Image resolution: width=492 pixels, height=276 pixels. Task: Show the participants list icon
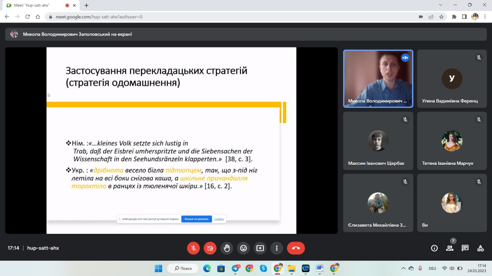[450, 248]
